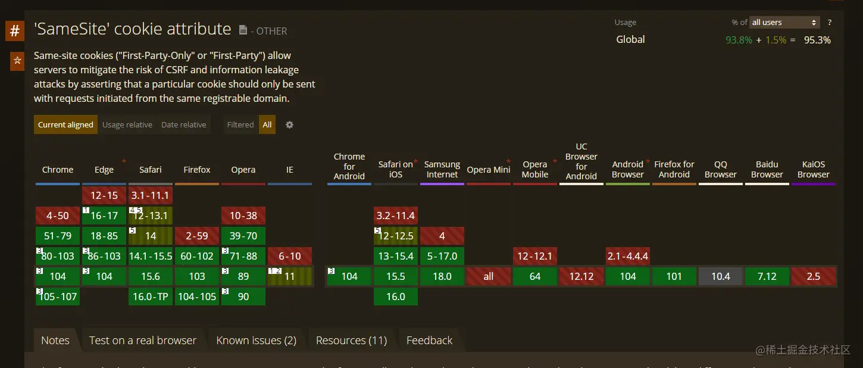Select UC Browser 12.12 cell
Image resolution: width=863 pixels, height=368 pixels.
[x=581, y=276]
